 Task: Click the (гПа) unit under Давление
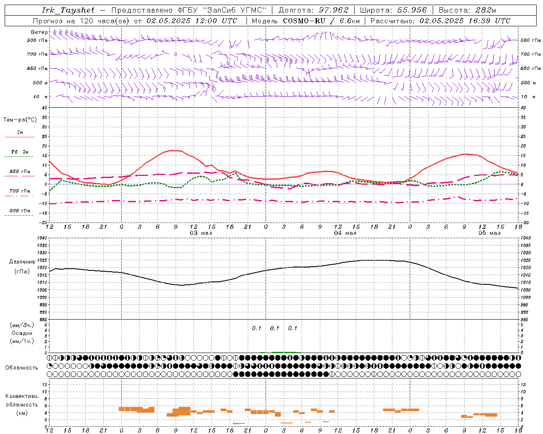point(22,272)
